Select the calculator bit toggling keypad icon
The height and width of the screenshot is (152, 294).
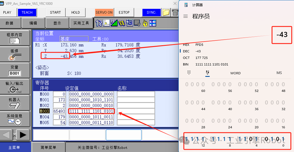click(207, 72)
